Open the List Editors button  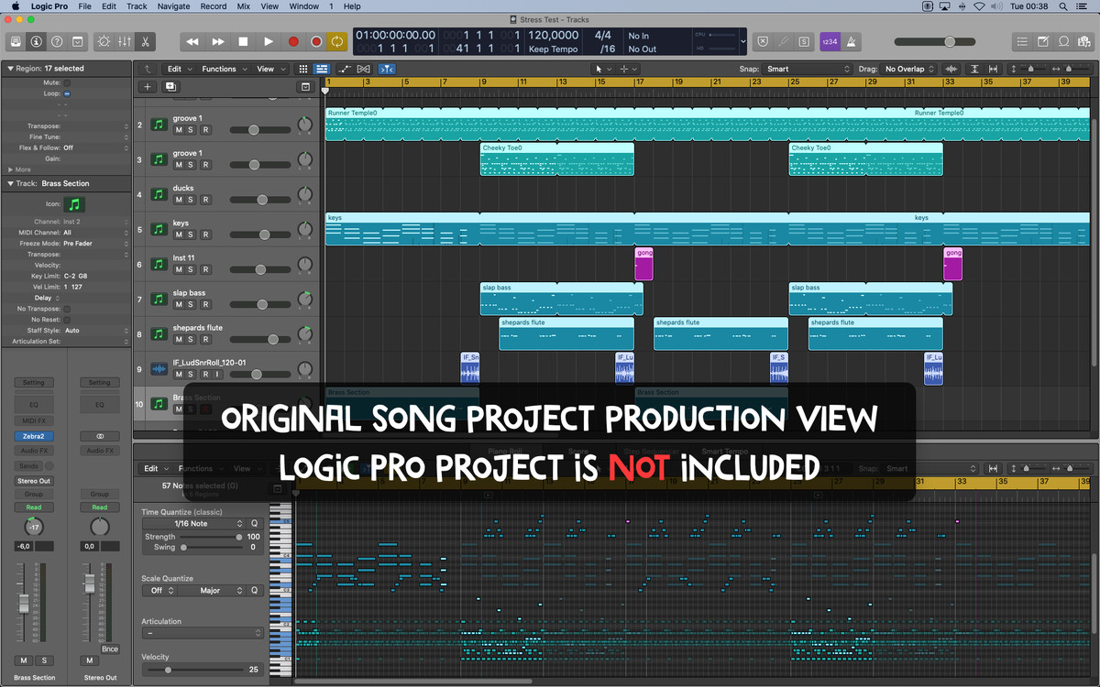[x=1022, y=41]
